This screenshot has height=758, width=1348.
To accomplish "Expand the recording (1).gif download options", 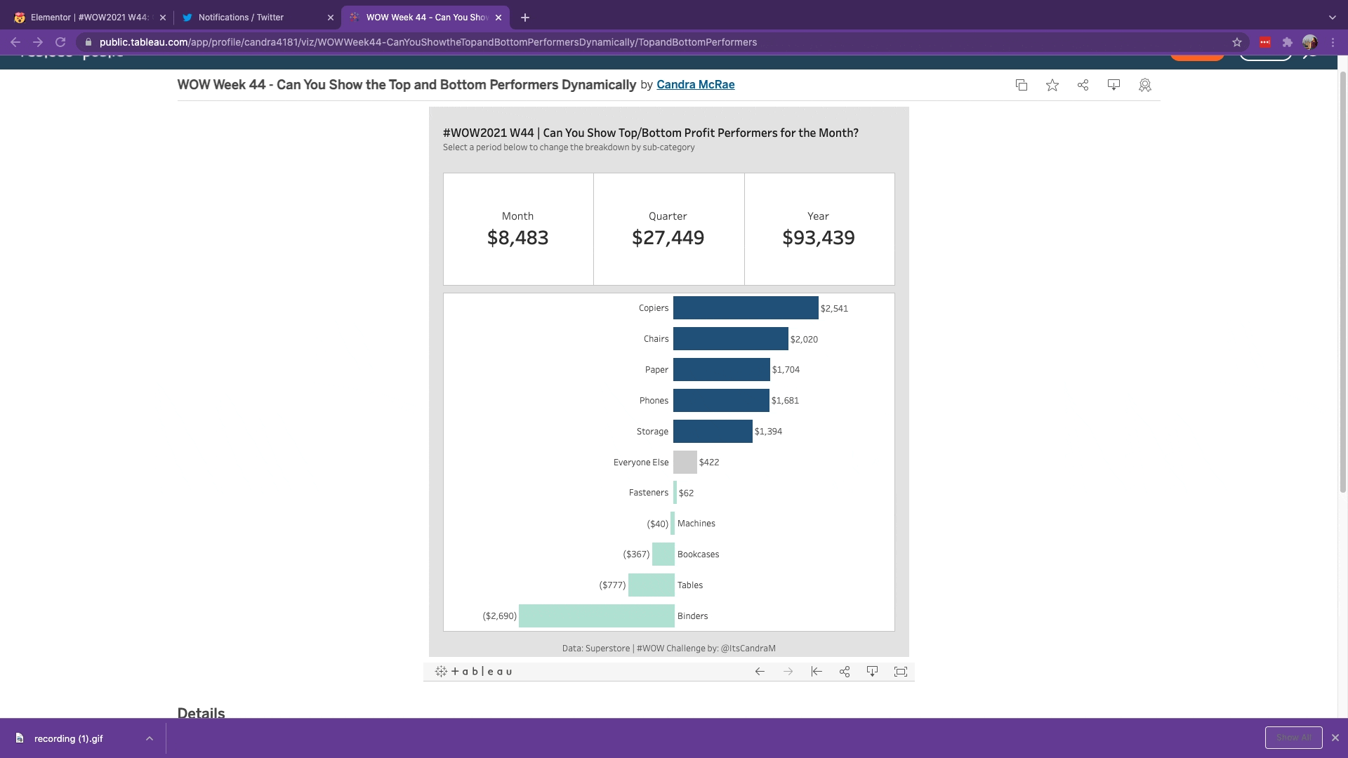I will pyautogui.click(x=150, y=738).
